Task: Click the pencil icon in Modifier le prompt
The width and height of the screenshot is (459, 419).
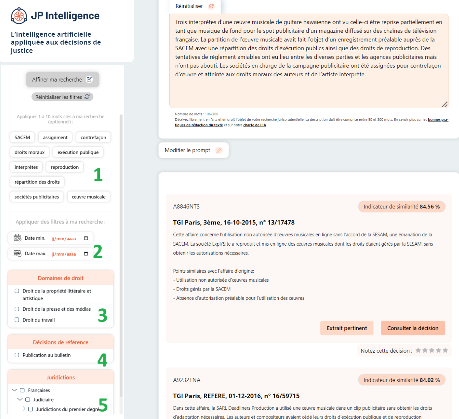Action: 219,150
